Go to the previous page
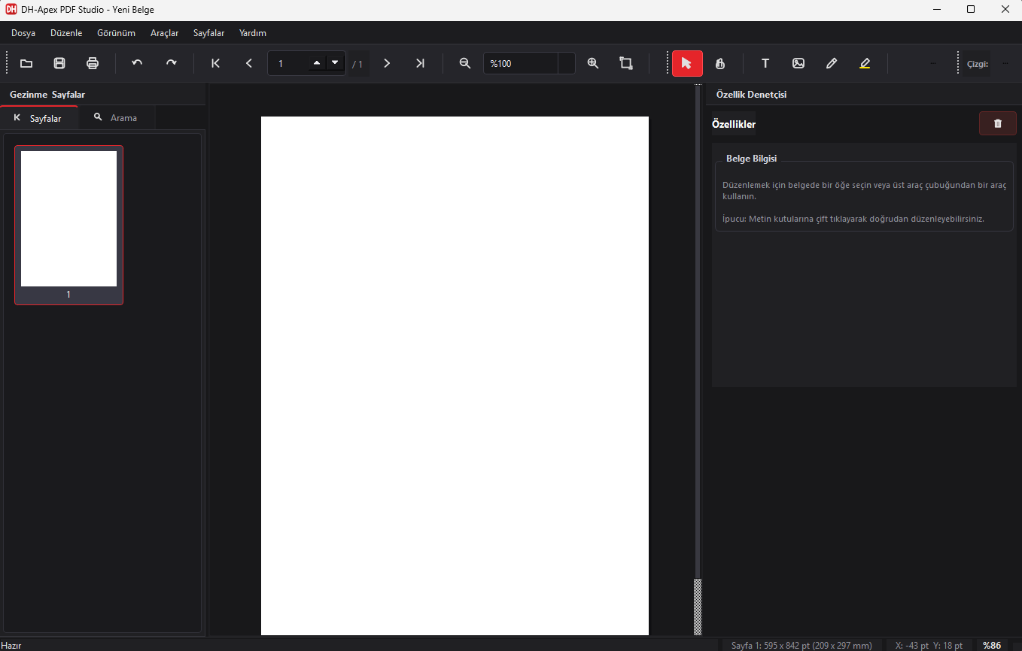Image resolution: width=1022 pixels, height=651 pixels. (249, 64)
